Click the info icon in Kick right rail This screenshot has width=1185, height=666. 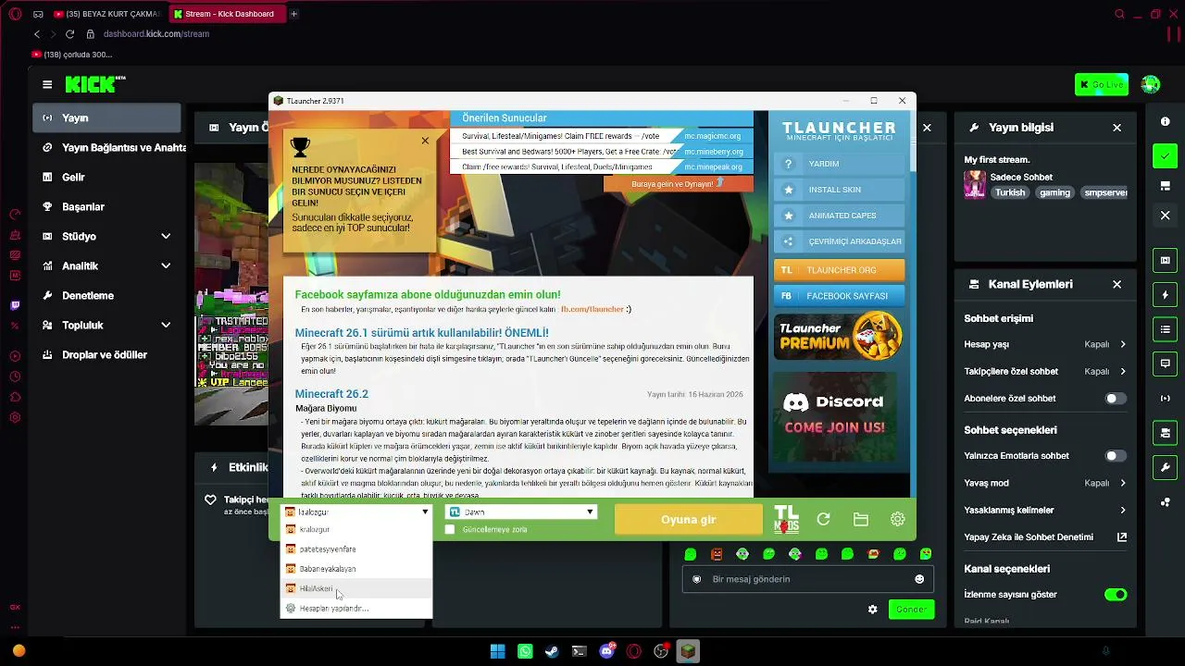1166,121
